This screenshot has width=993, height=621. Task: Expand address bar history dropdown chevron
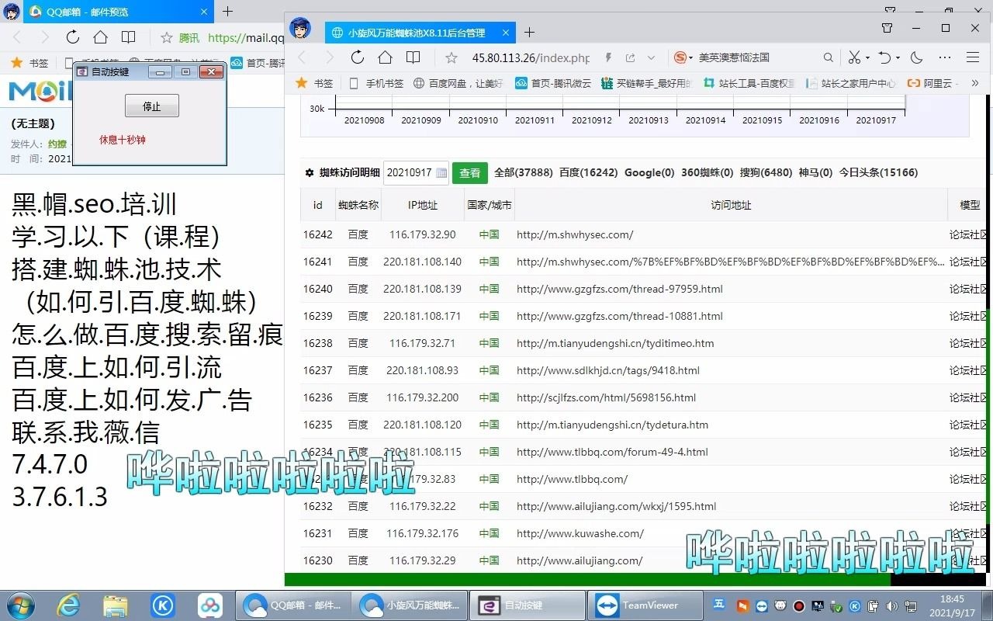pyautogui.click(x=651, y=57)
